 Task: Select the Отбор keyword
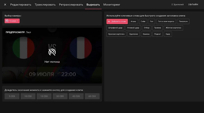(147, 28)
